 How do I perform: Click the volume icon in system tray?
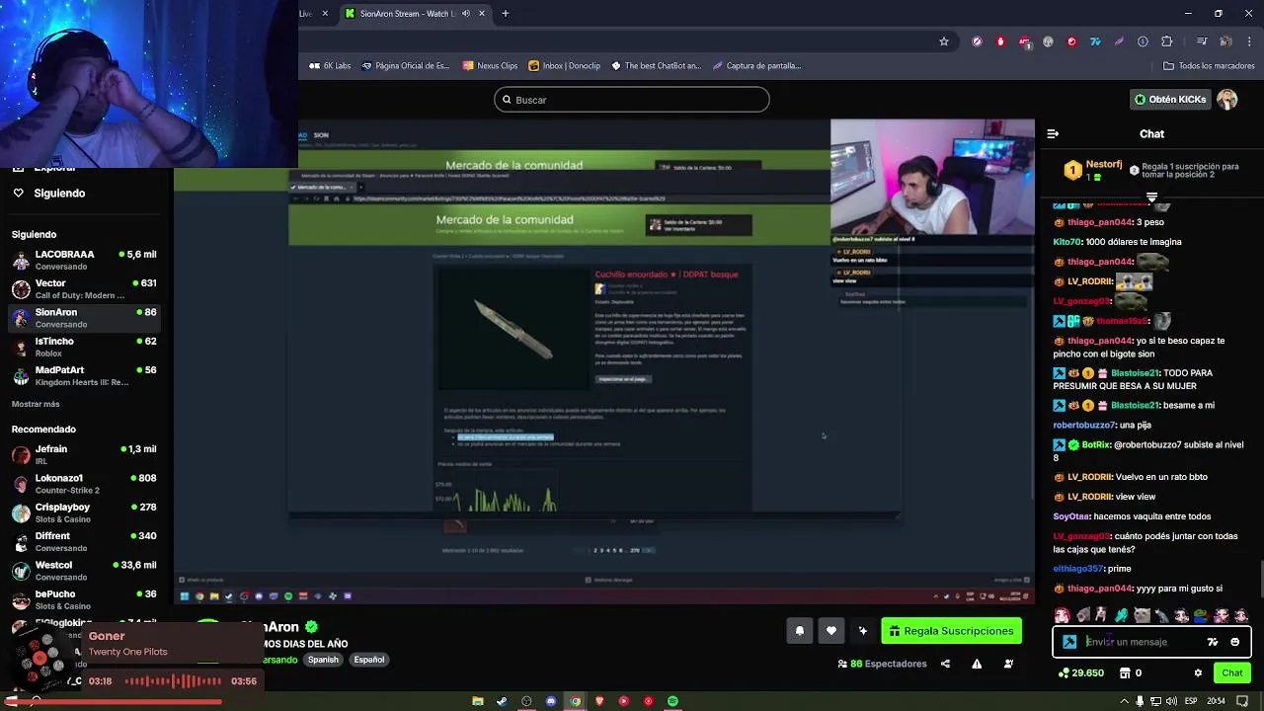pyautogui.click(x=1171, y=701)
